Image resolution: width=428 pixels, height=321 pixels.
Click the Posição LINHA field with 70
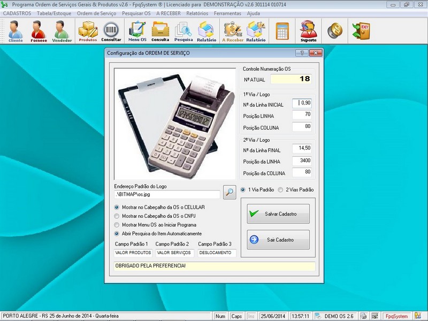[302, 114]
